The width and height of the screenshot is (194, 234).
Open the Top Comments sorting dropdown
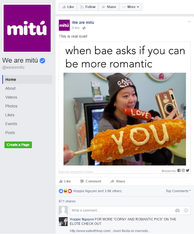(178, 191)
